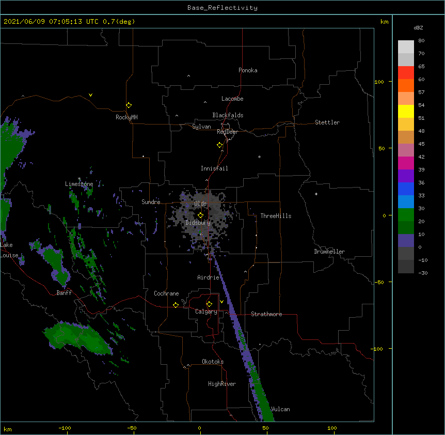The image size is (445, 435).
Task: Click the Base_Reflectivity title text
Action: [223, 8]
